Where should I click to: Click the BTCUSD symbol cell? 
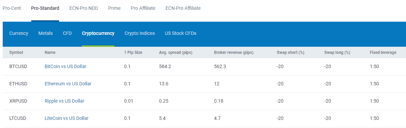[18, 66]
